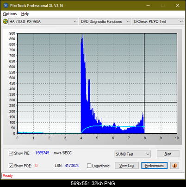Open the SUM8 Test dropdown
Screen dimensions: 186x187
[x=133, y=154]
